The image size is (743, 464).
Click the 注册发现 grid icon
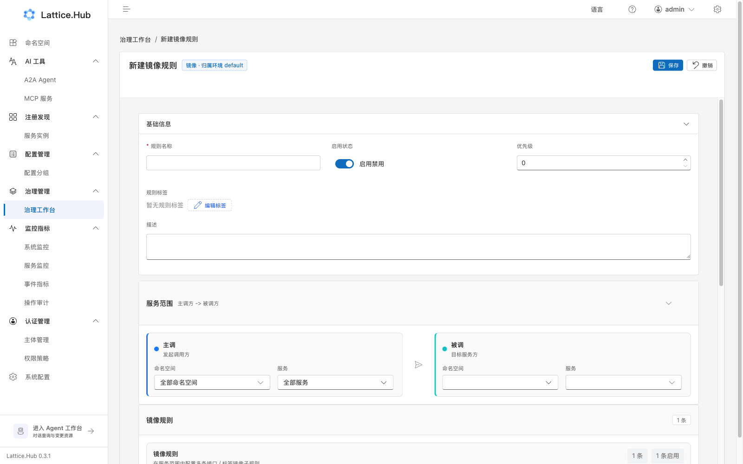pos(13,117)
